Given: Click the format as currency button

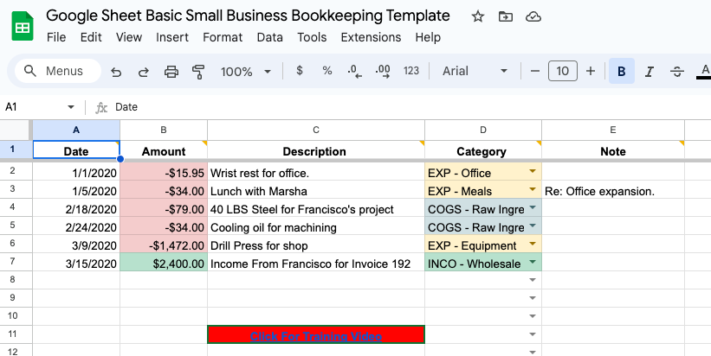Looking at the screenshot, I should pos(300,72).
